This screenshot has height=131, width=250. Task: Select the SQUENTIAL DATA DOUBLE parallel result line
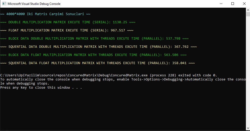[x=99, y=47]
